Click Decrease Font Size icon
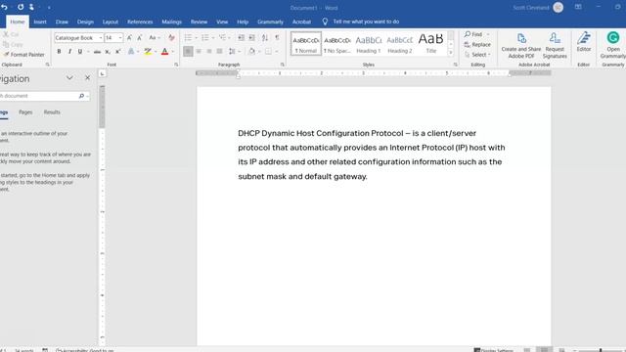Viewport: 626px width, 352px height. (x=140, y=37)
